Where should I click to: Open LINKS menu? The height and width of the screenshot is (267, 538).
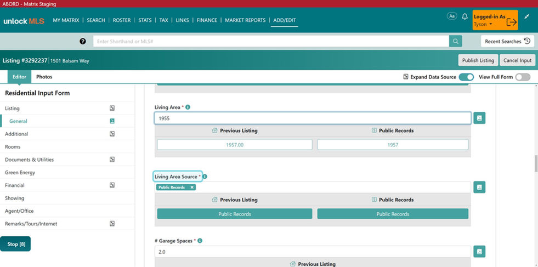pyautogui.click(x=182, y=20)
